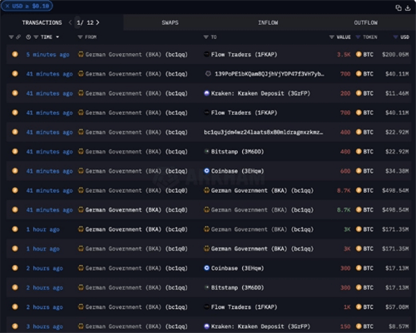Go to previous transactions page arrow
The height and width of the screenshot is (333, 416).
(70, 22)
